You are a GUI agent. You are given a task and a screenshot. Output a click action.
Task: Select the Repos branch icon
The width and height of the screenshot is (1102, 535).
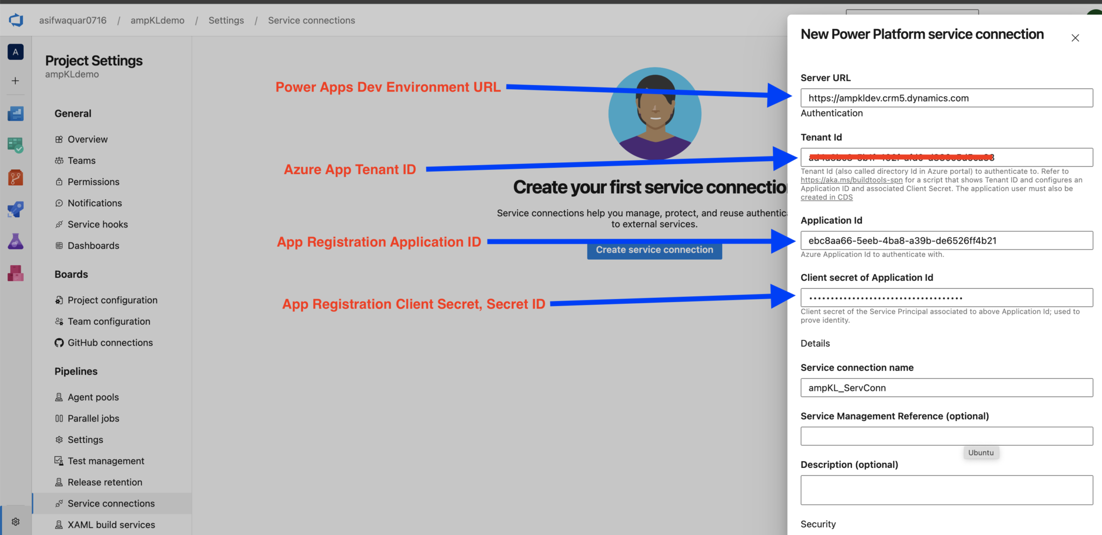(16, 177)
